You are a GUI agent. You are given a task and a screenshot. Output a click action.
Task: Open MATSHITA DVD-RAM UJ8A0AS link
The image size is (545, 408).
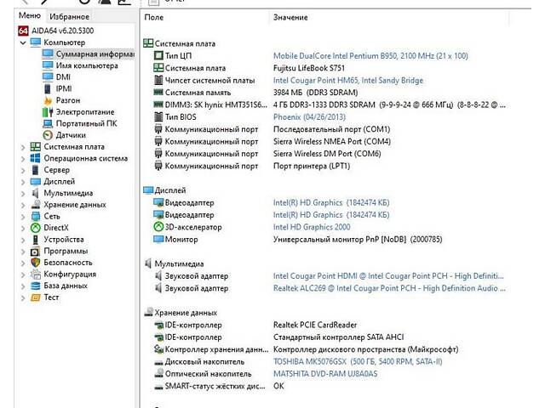325,374
